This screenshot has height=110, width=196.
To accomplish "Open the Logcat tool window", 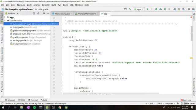I will (x=10, y=100).
